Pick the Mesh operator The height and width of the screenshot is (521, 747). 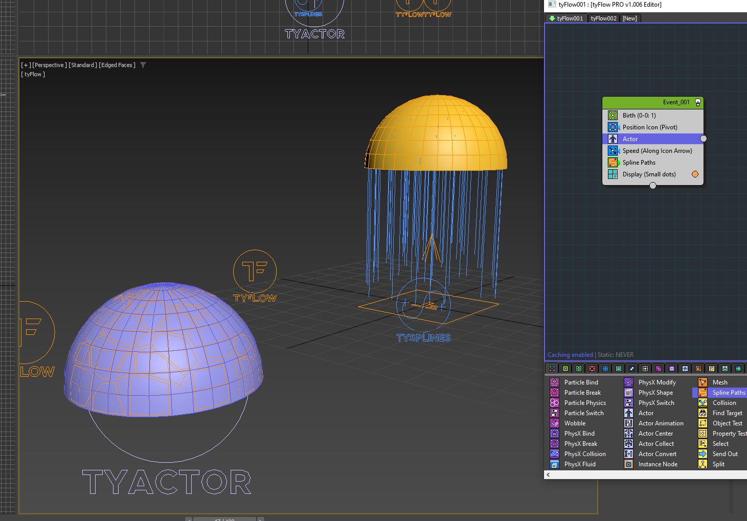(713, 382)
